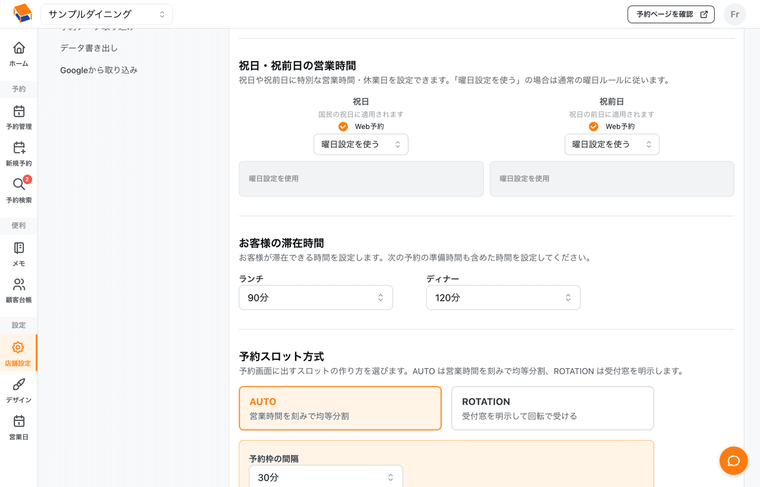Open ランチ 90分 stay time dropdown
The width and height of the screenshot is (760, 487).
(x=316, y=298)
